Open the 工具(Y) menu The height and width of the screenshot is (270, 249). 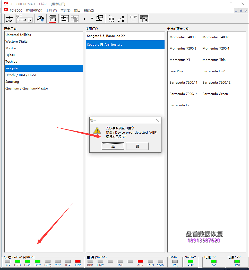click(51, 11)
